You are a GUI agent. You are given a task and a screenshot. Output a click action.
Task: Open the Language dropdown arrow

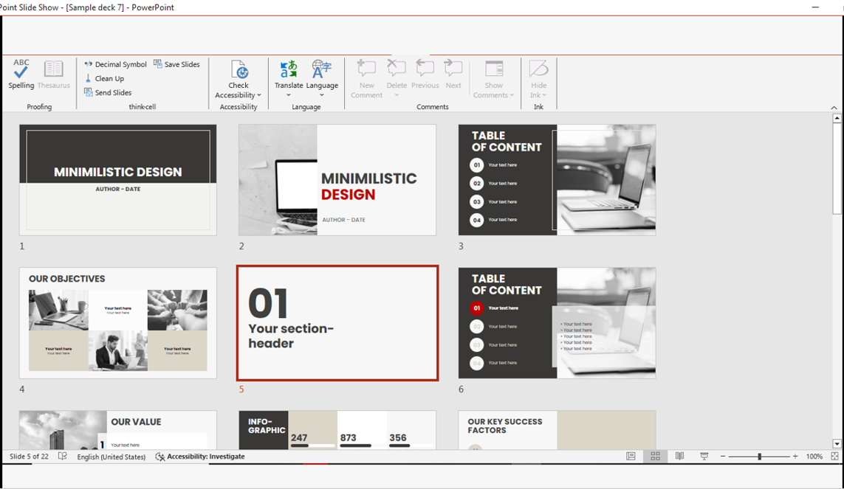(x=322, y=95)
